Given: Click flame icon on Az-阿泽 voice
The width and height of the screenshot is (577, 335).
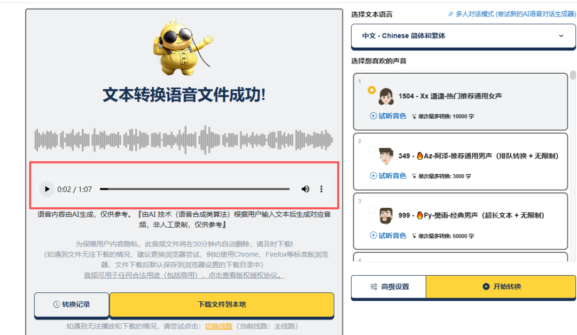Looking at the screenshot, I should click(419, 155).
